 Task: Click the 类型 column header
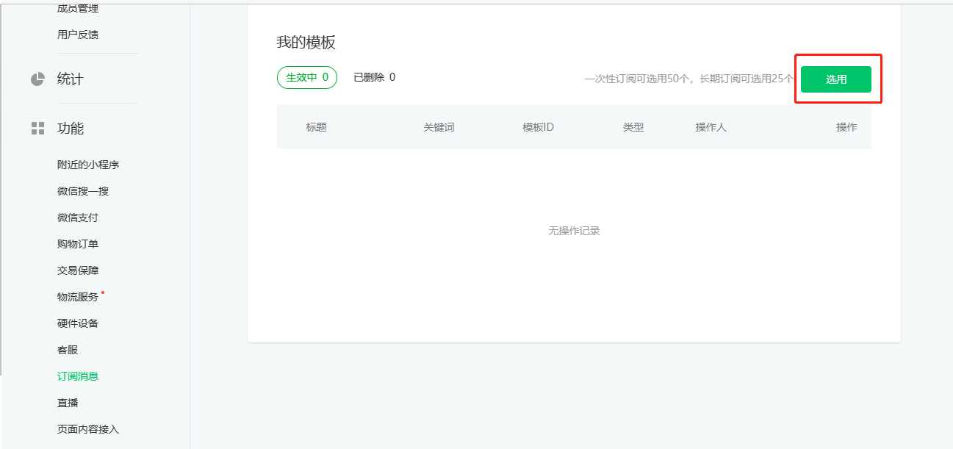[x=633, y=127]
